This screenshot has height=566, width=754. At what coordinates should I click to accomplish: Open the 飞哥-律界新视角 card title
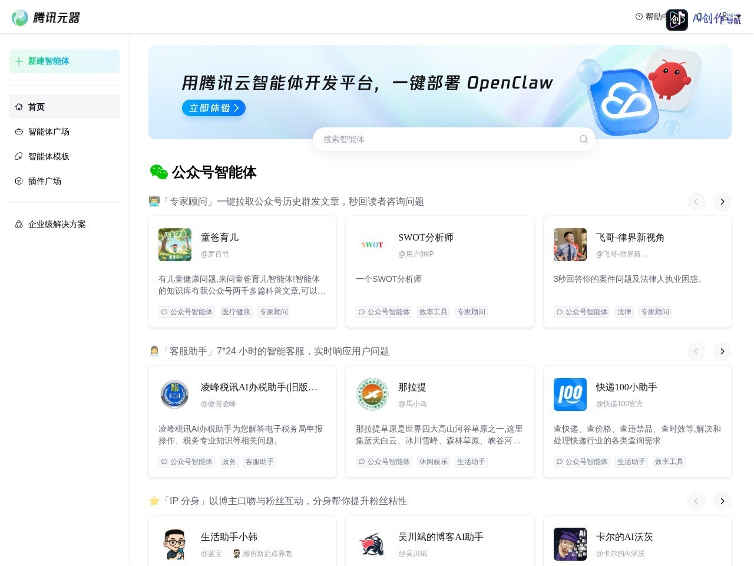[x=630, y=238]
